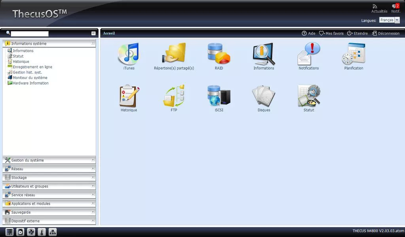
Task: Expand the Stockage section
Action: coord(49,178)
